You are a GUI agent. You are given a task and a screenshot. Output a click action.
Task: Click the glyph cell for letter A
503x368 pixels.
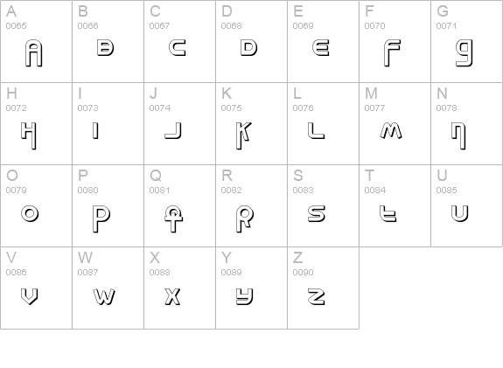click(x=36, y=41)
